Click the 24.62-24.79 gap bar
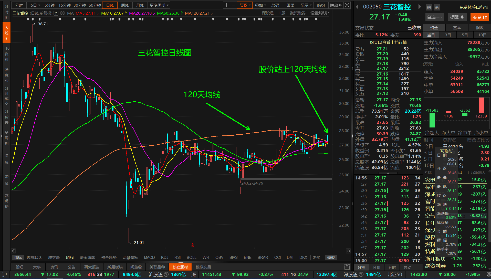Image resolution: width=491 pixels, height=279 pixels. tap(286, 179)
